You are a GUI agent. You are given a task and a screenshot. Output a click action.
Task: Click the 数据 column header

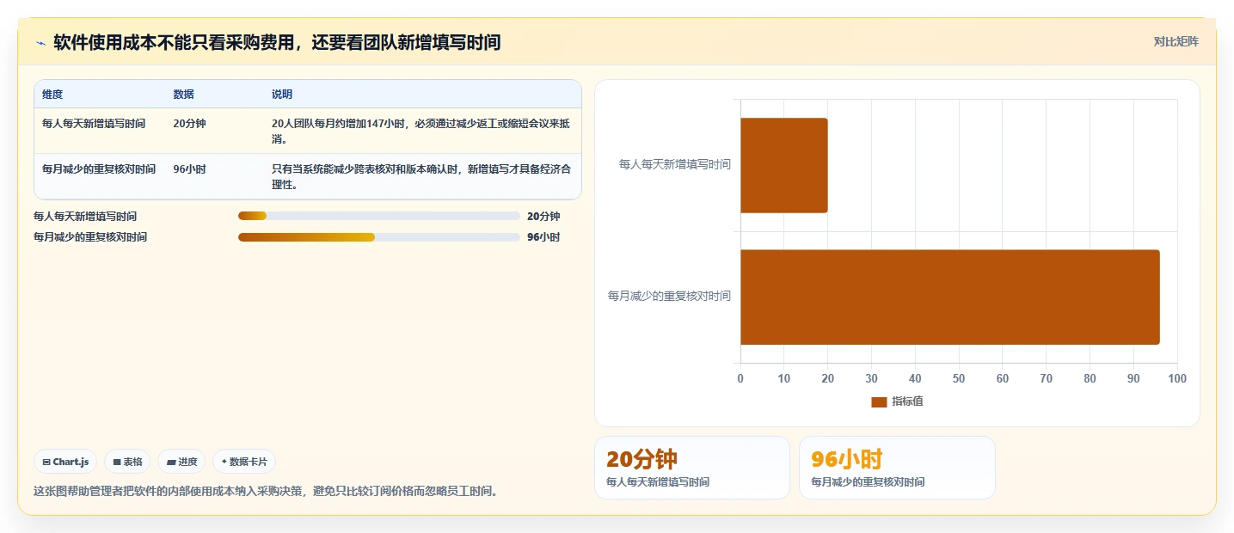183,94
